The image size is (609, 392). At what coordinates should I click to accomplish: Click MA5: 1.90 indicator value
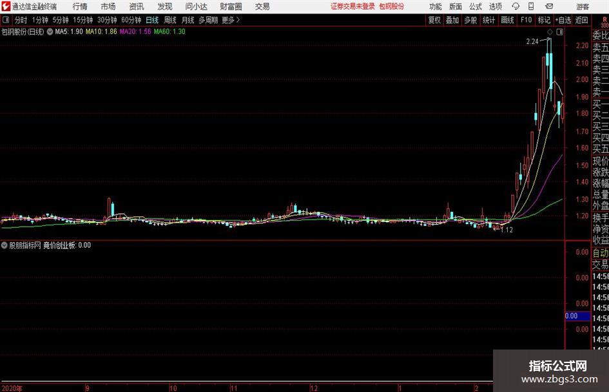point(69,32)
